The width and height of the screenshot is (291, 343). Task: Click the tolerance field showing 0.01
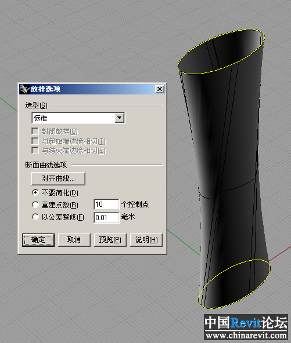pos(106,218)
